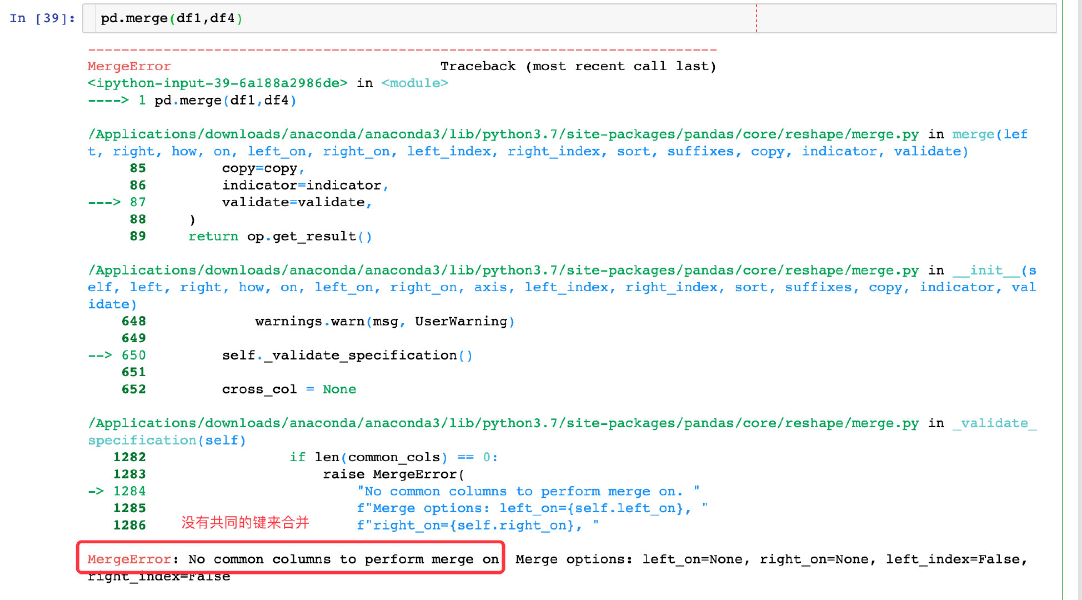Image resolution: width=1082 pixels, height=600 pixels.
Task: Click 'cross_col = None' on line 652
Action: click(x=289, y=389)
